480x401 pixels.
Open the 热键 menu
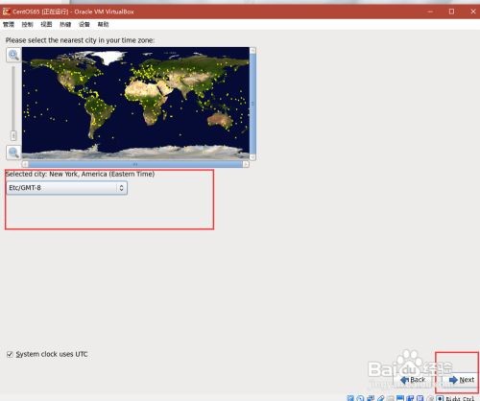click(x=65, y=24)
